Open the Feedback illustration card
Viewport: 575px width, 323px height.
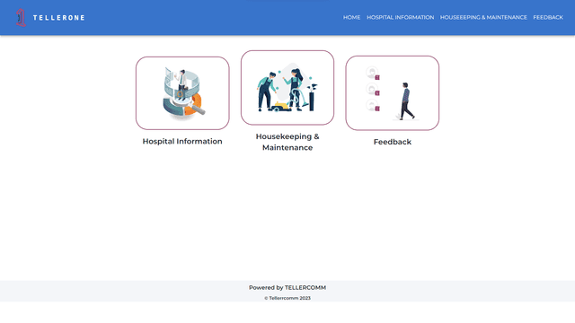coord(393,93)
